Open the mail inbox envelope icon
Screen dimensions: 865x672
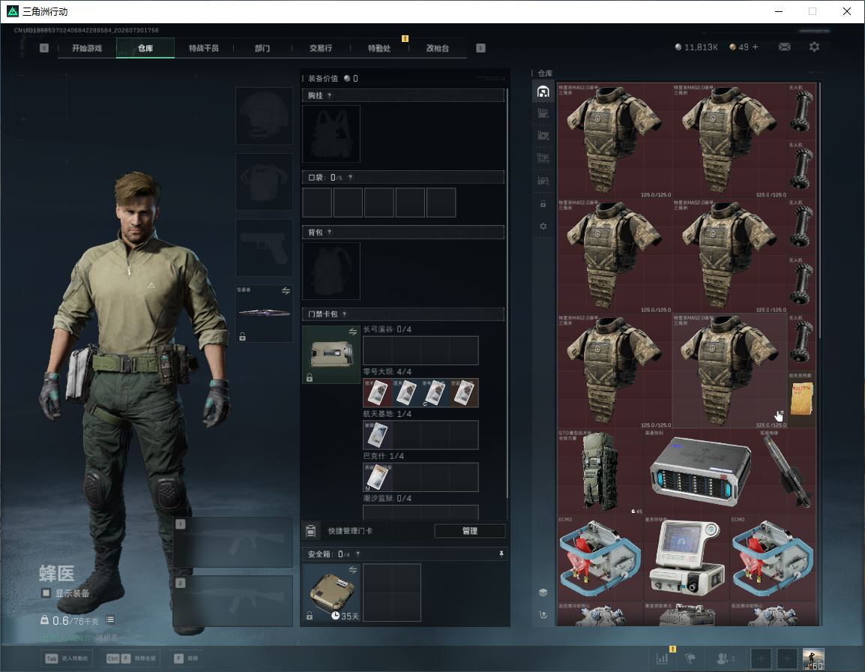tap(784, 47)
